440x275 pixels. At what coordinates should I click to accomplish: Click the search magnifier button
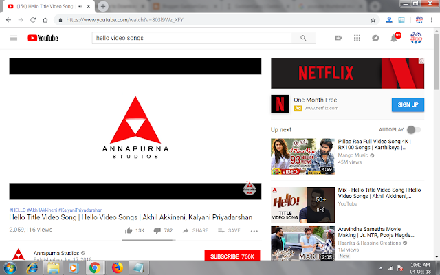click(x=303, y=38)
